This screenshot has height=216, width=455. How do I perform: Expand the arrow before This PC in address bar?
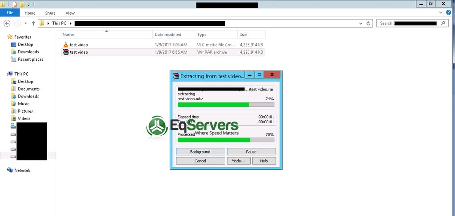coord(48,24)
